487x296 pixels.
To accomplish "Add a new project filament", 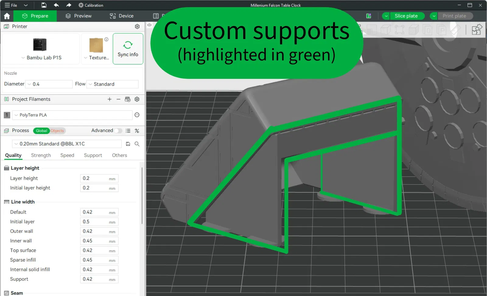I will click(x=110, y=99).
